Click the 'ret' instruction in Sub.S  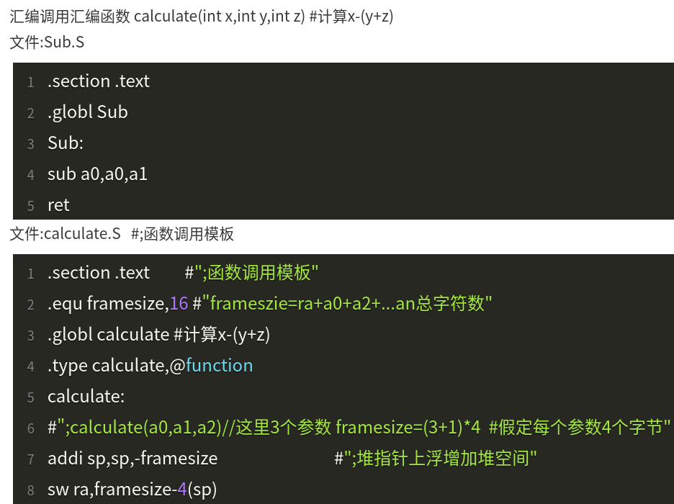click(58, 205)
